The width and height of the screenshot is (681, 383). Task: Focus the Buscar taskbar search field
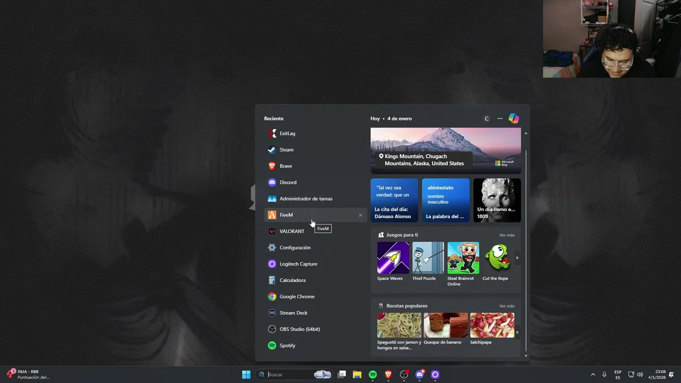tap(294, 374)
